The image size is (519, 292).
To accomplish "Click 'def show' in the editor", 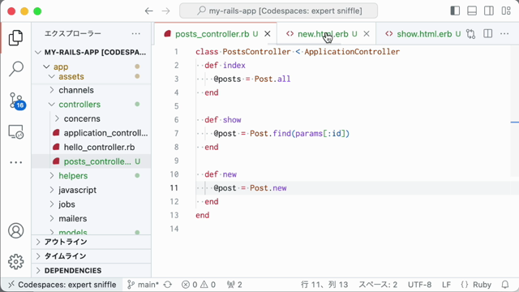I will (x=223, y=120).
